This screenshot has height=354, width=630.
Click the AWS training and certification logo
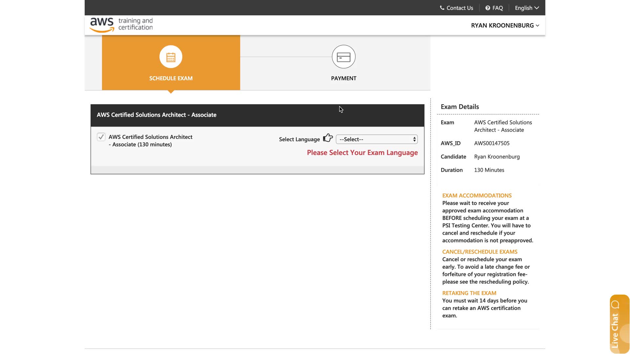click(x=121, y=25)
